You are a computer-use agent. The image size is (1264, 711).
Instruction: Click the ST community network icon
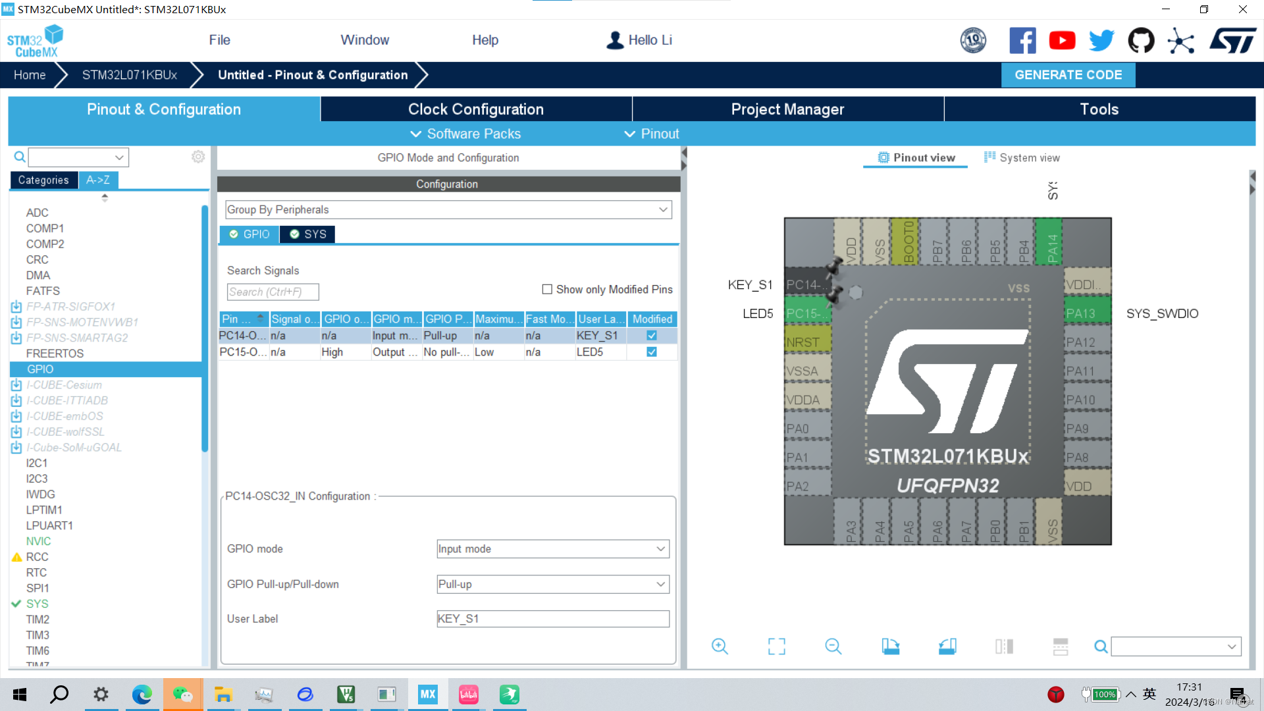point(1181,41)
